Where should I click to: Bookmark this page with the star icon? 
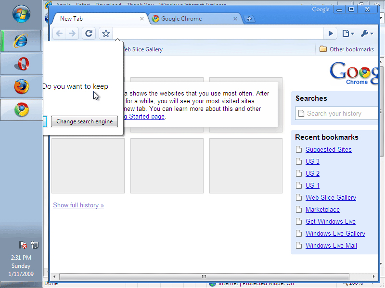[x=105, y=33]
